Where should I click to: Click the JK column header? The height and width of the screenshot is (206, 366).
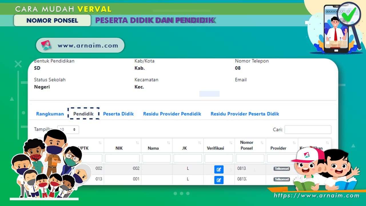pos(188,146)
